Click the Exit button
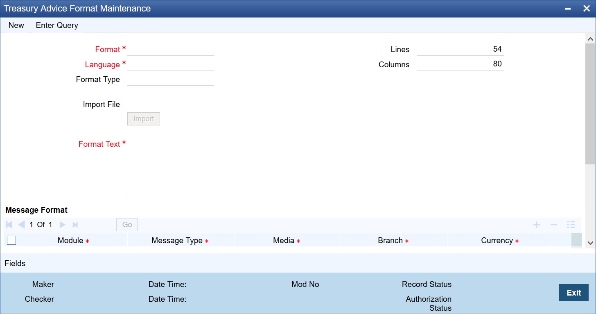Viewport: 596px width, 314px height. (573, 293)
